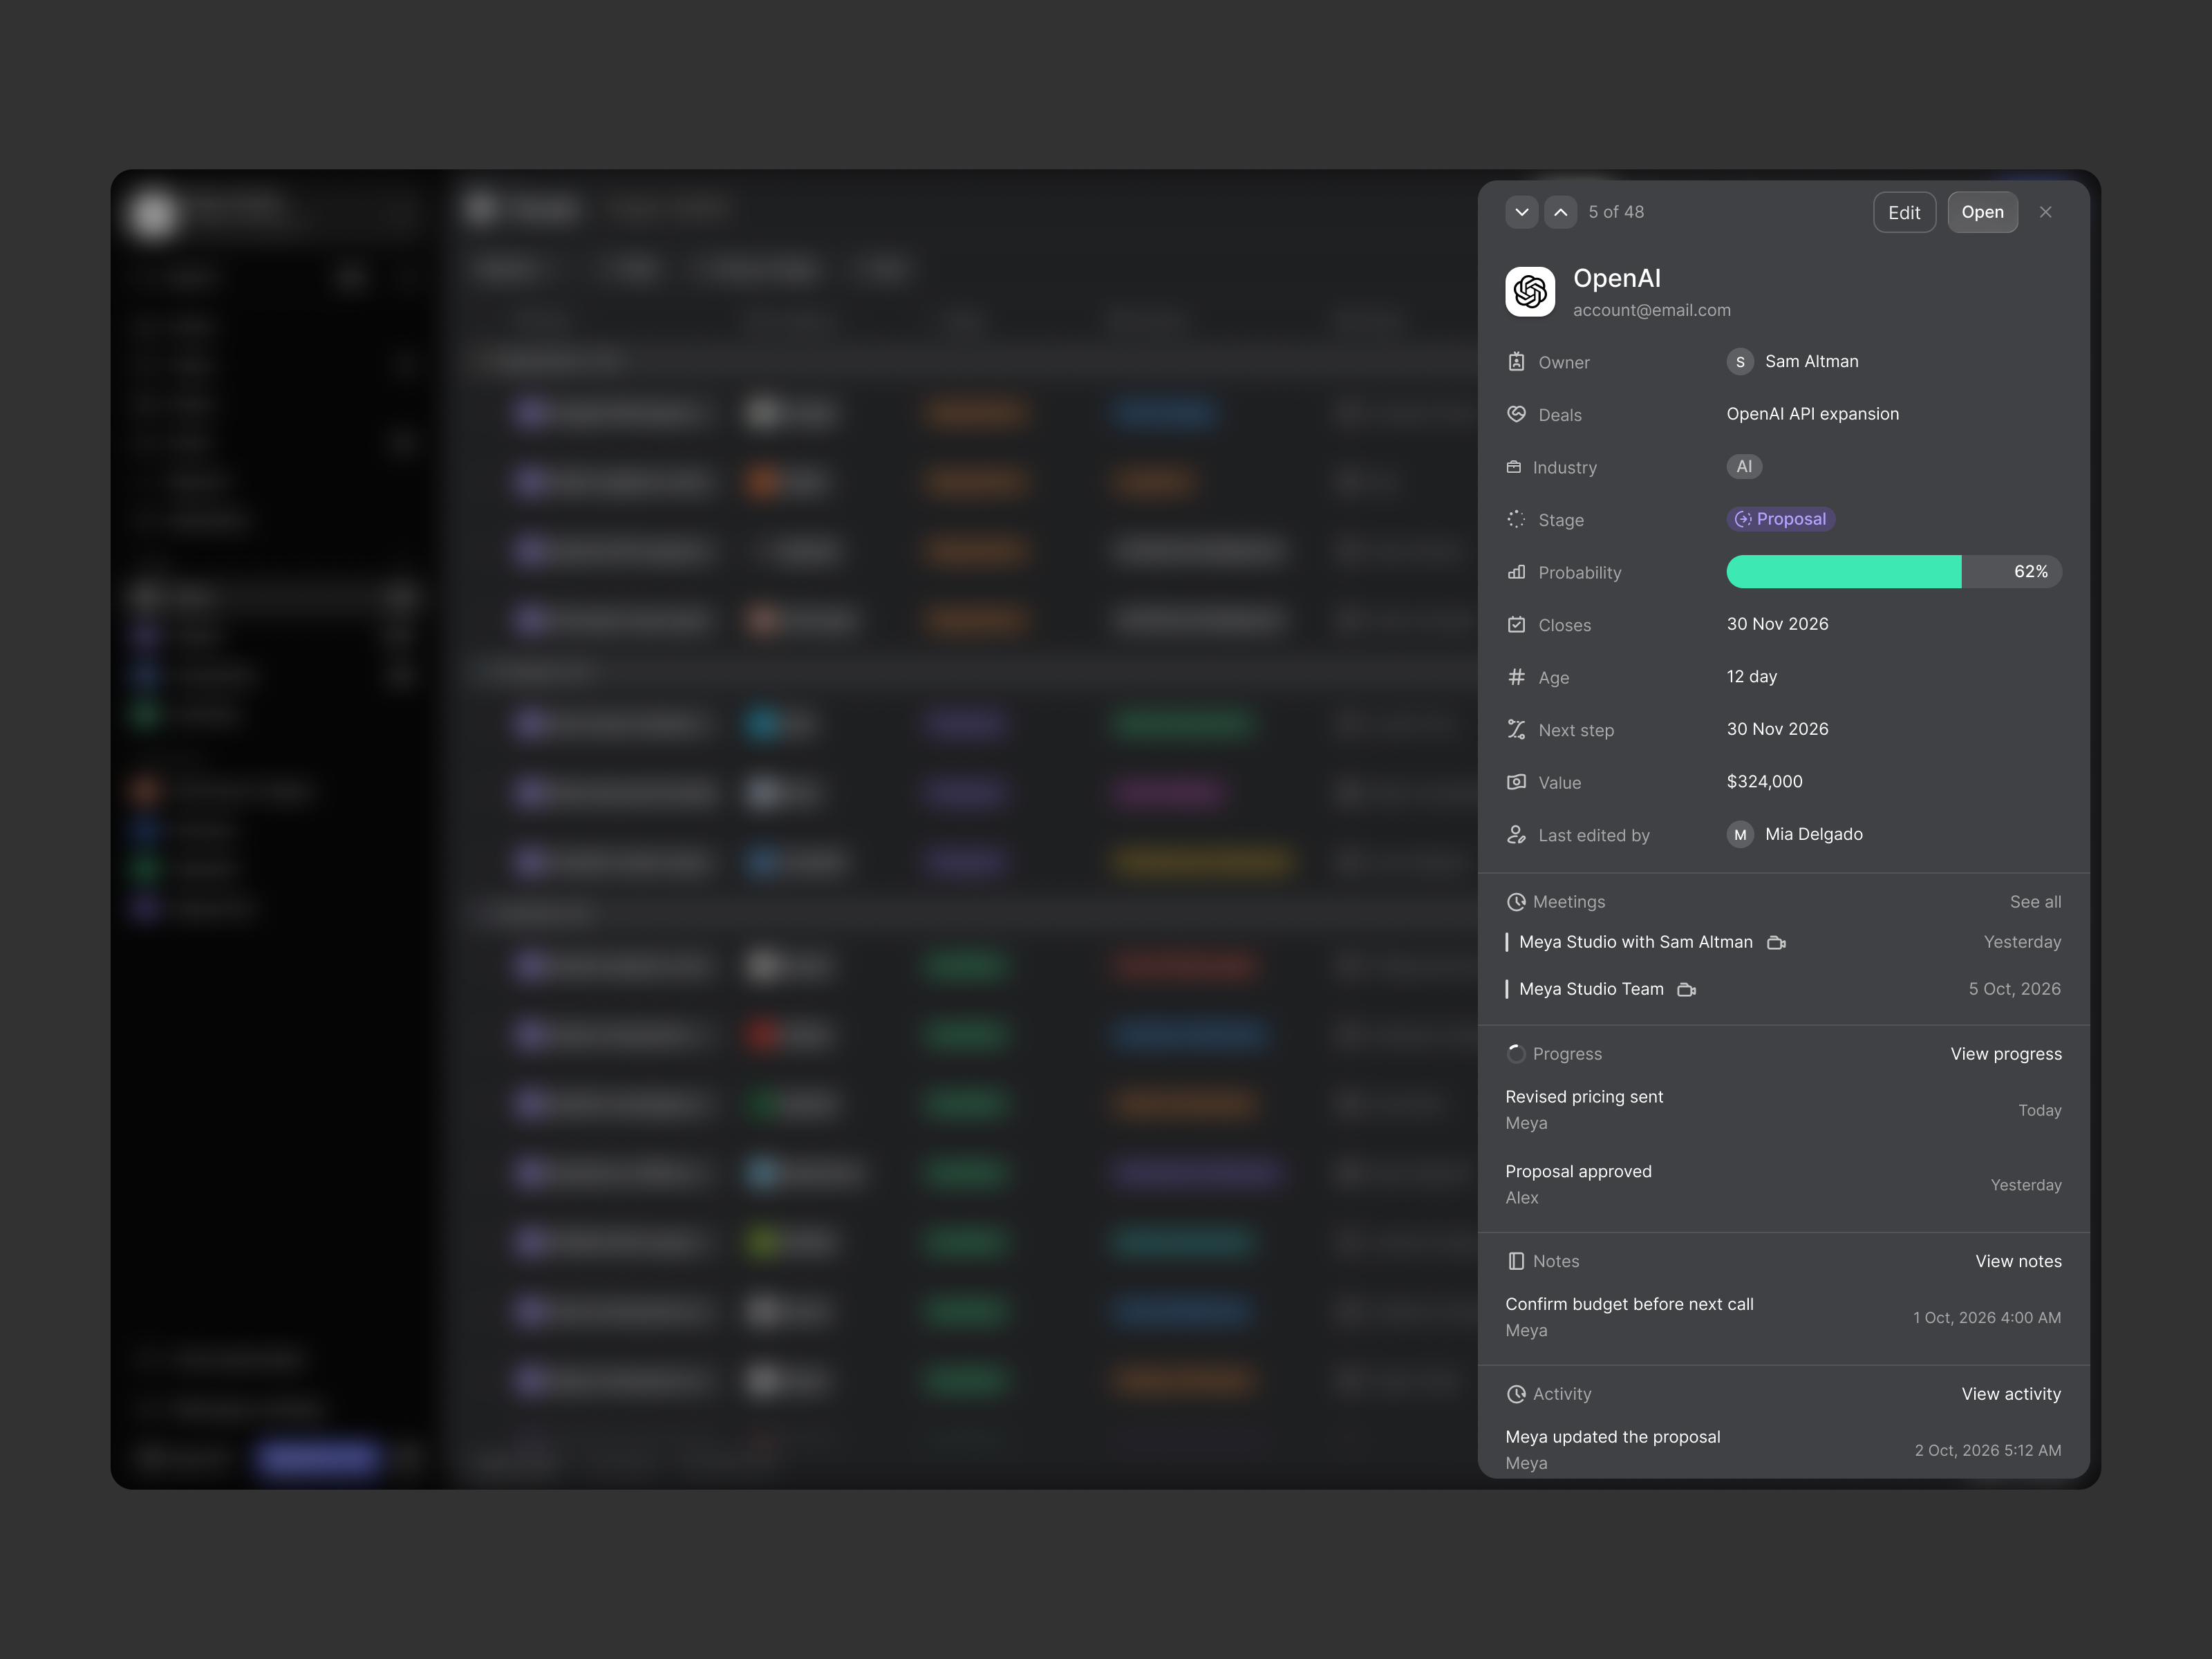The image size is (2212, 1659).
Task: Open the View activity link
Action: pos(2011,1394)
